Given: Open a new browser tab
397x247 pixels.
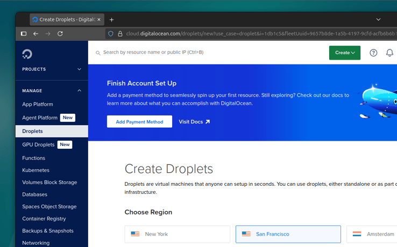Looking at the screenshot, I should coord(111,20).
